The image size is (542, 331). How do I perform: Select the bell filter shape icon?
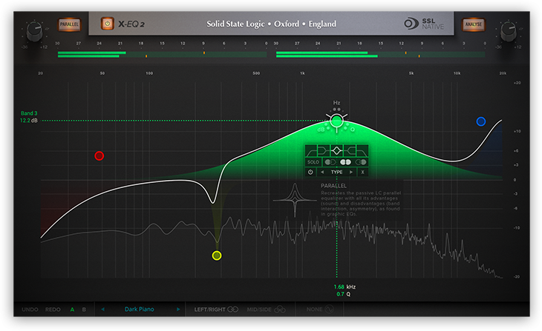pyautogui.click(x=336, y=150)
